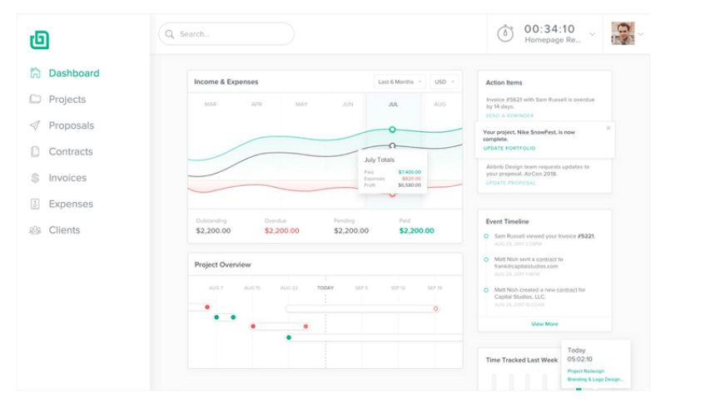720x408 pixels.
Task: Open the Clients page
Action: click(x=64, y=230)
